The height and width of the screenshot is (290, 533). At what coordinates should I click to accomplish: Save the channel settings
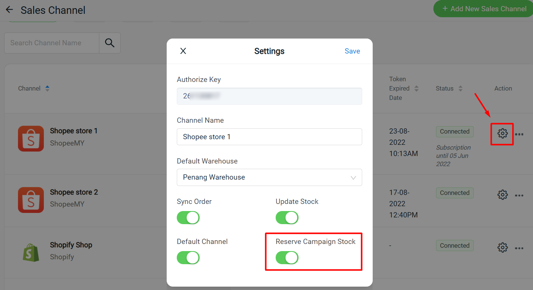tap(352, 51)
